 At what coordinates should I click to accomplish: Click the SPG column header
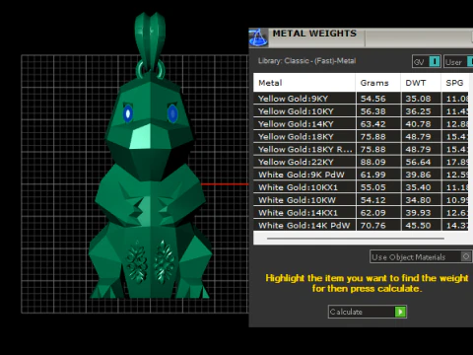(x=454, y=83)
